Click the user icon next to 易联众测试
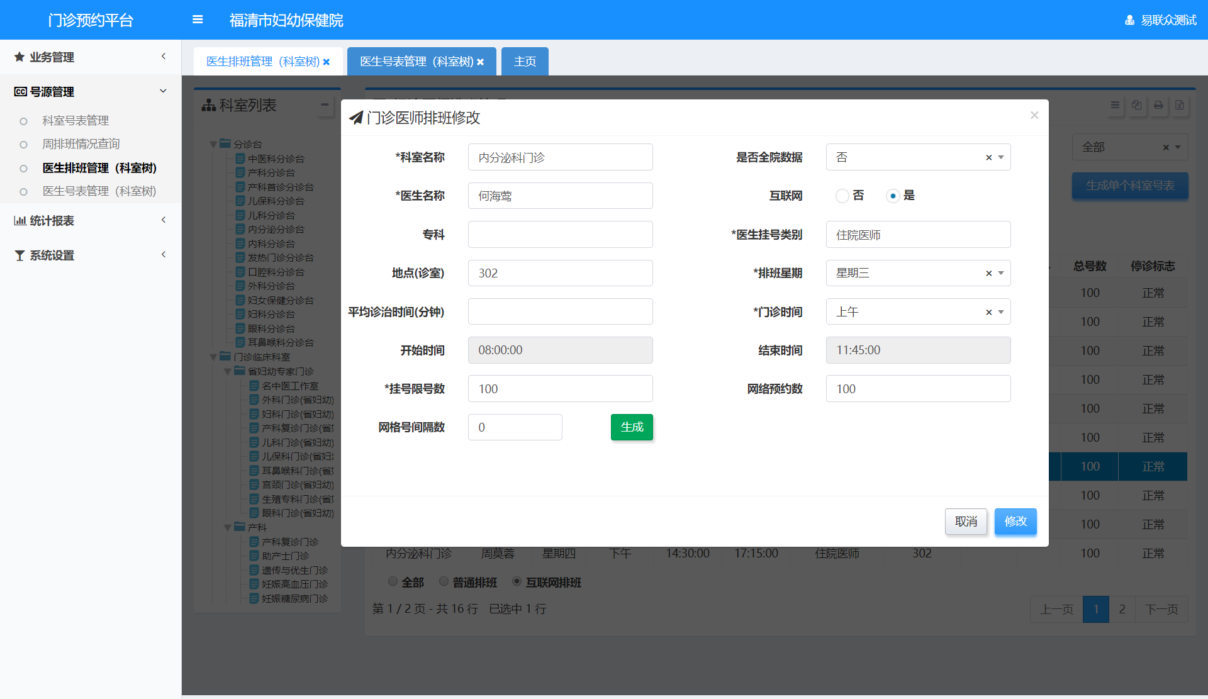 pyautogui.click(x=1129, y=20)
